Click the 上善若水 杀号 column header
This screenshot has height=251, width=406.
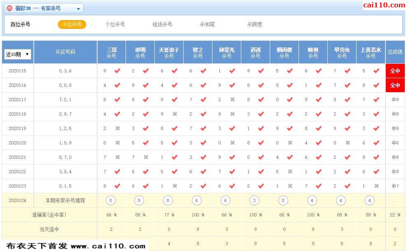[371, 53]
